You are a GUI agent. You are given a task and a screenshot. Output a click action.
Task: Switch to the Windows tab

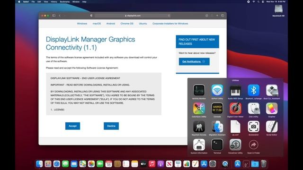(x=82, y=24)
